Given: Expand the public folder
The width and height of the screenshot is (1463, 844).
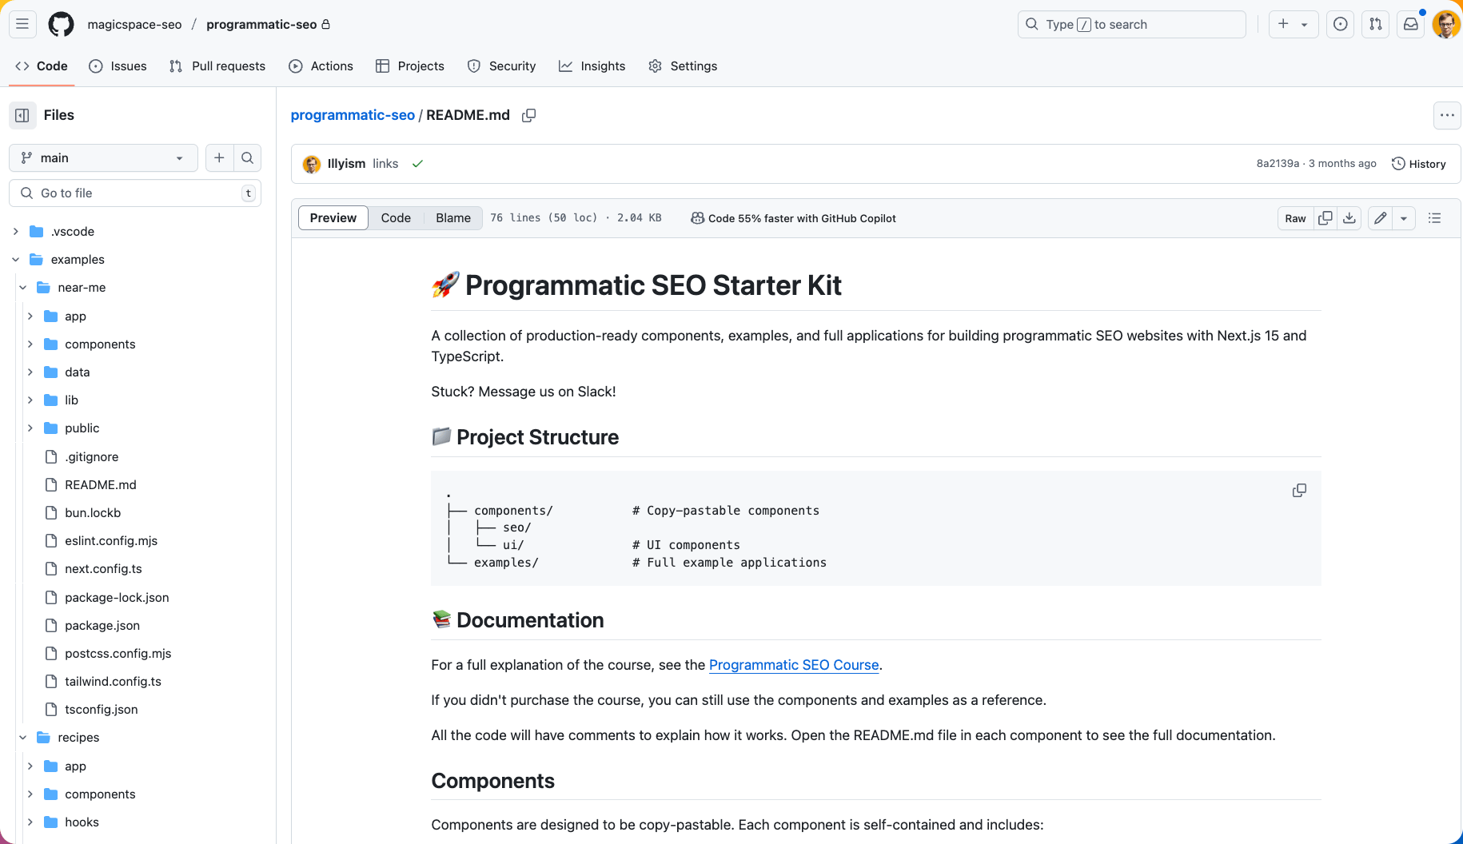Looking at the screenshot, I should 30,428.
